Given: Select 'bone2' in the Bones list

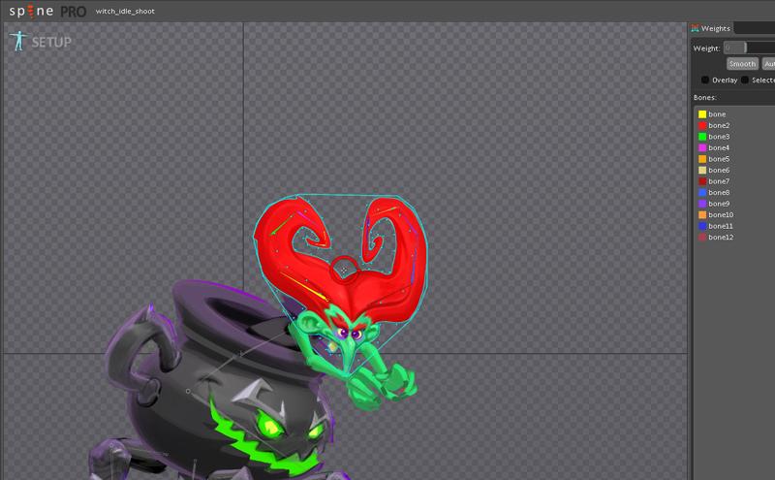Looking at the screenshot, I should click(719, 126).
